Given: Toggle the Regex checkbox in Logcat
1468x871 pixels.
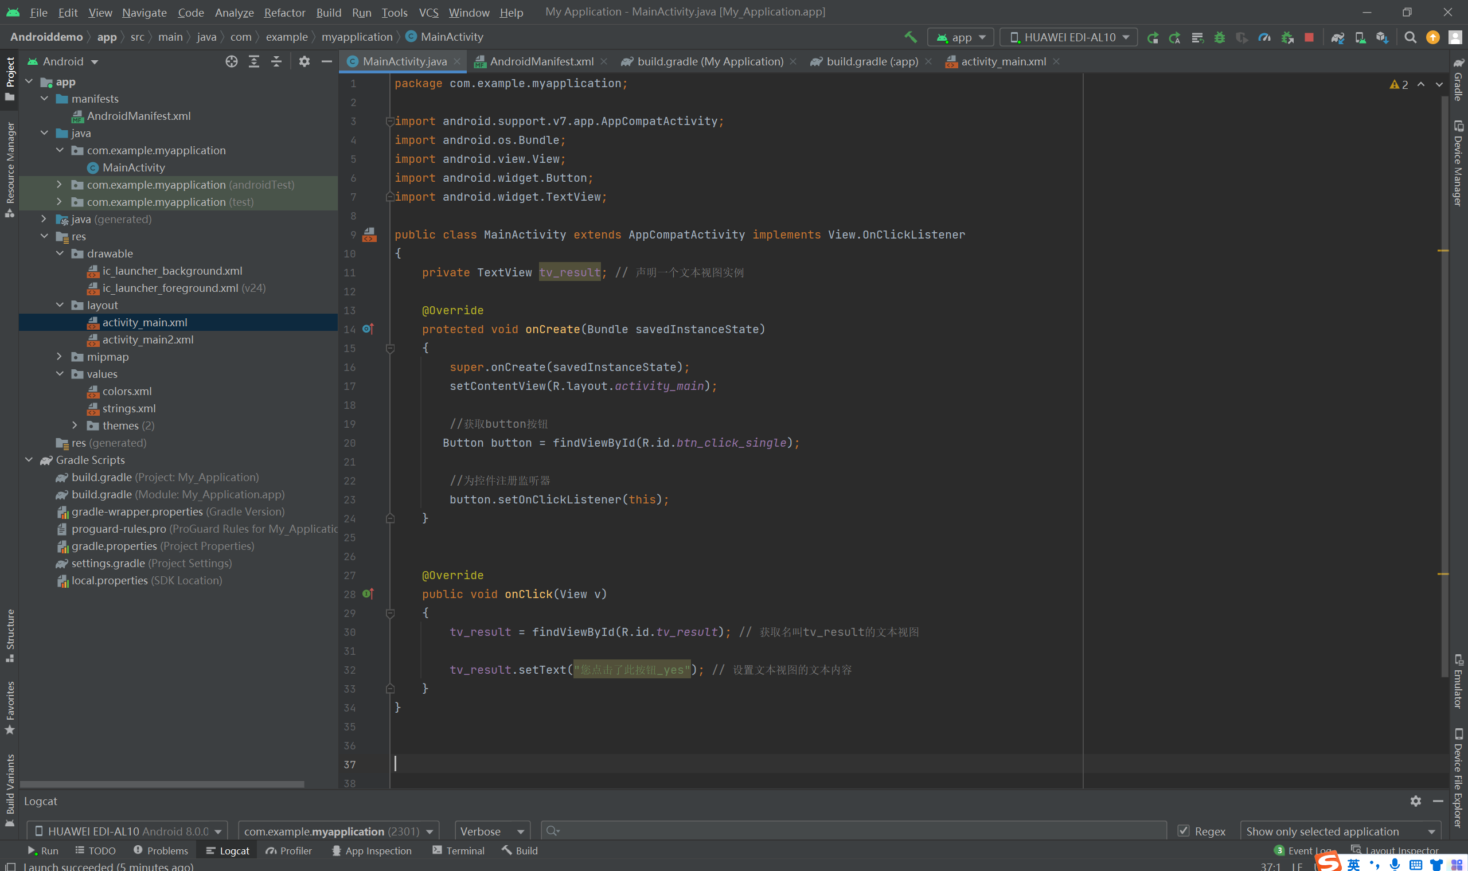Looking at the screenshot, I should click(x=1184, y=830).
